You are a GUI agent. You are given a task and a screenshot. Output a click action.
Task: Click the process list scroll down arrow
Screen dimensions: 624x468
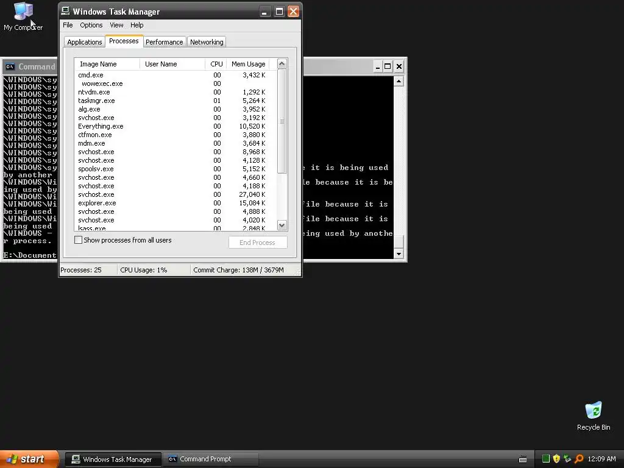point(282,225)
